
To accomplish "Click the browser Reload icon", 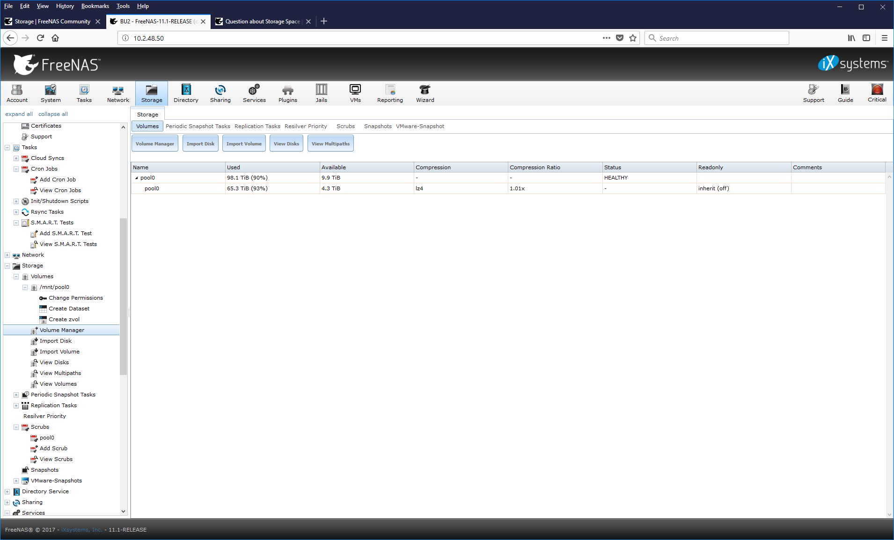I will (40, 38).
